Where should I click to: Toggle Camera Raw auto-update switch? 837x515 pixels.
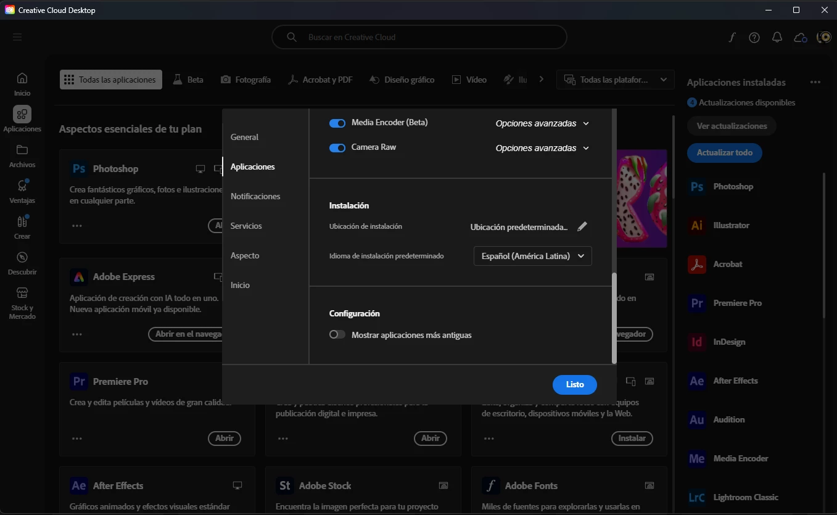tap(337, 148)
